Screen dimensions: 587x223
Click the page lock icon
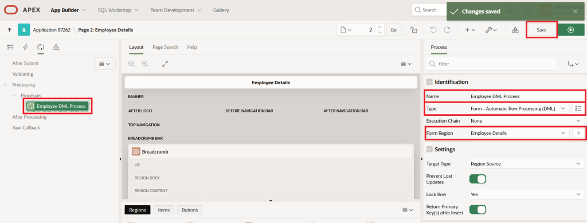[414, 30]
